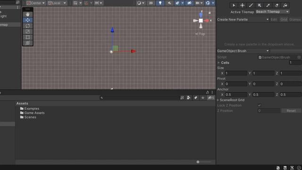The width and height of the screenshot is (302, 170).
Task: Click the open-in-search icon beside Project search
Action: click(x=182, y=98)
